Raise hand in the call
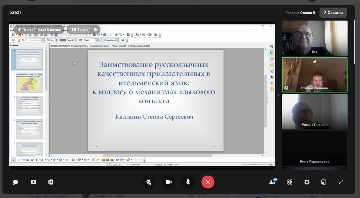360x198 pixels. click(149, 182)
